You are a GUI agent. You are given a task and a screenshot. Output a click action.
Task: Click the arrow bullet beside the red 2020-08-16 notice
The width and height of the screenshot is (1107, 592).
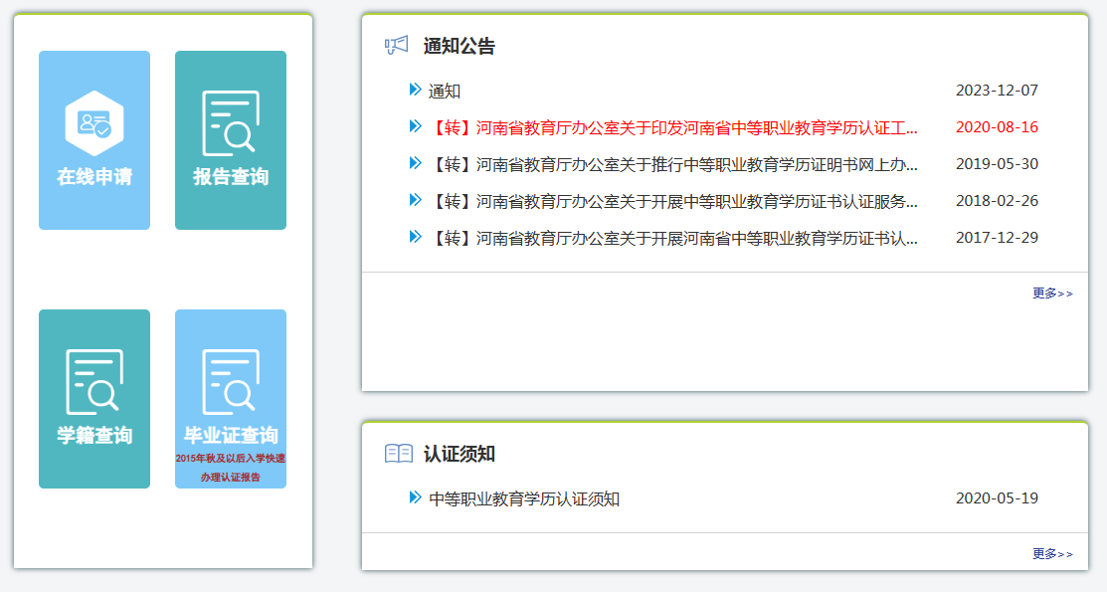pos(415,126)
